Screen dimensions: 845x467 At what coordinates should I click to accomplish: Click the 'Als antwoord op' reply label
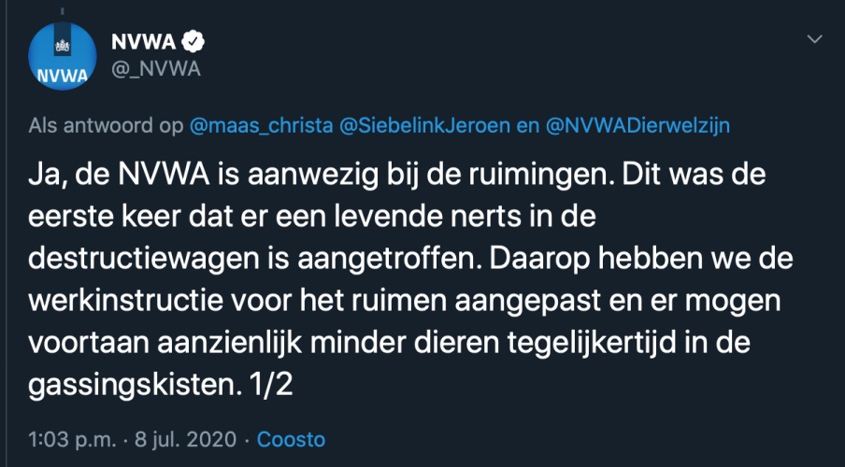coord(106,126)
